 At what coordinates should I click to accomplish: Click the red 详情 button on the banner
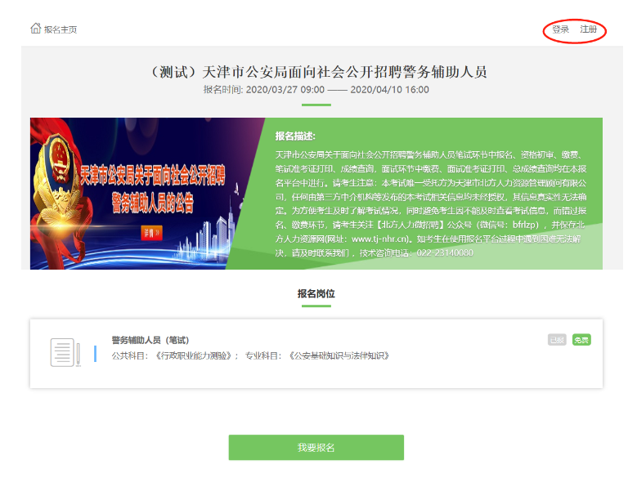(x=152, y=232)
